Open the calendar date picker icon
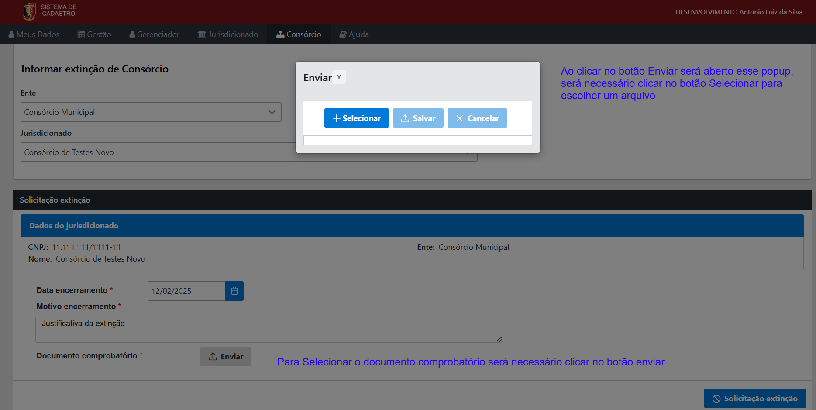This screenshot has width=816, height=410. 234,291
